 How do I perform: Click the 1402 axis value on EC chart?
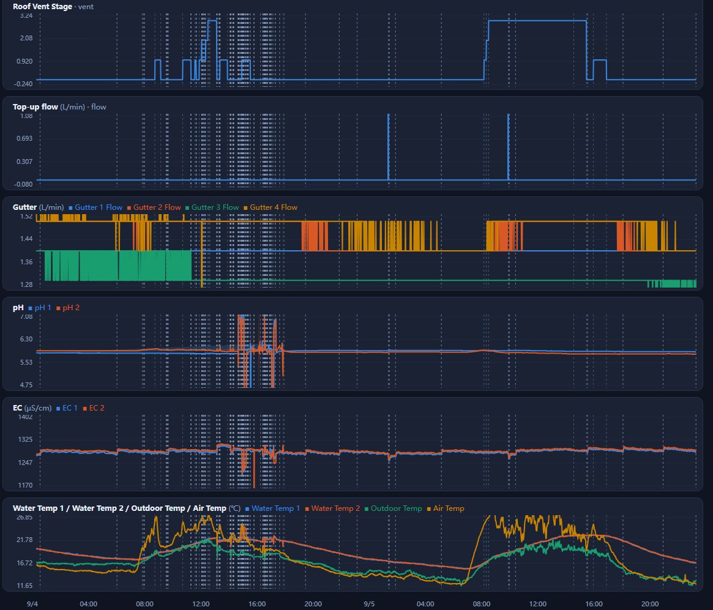(x=26, y=417)
